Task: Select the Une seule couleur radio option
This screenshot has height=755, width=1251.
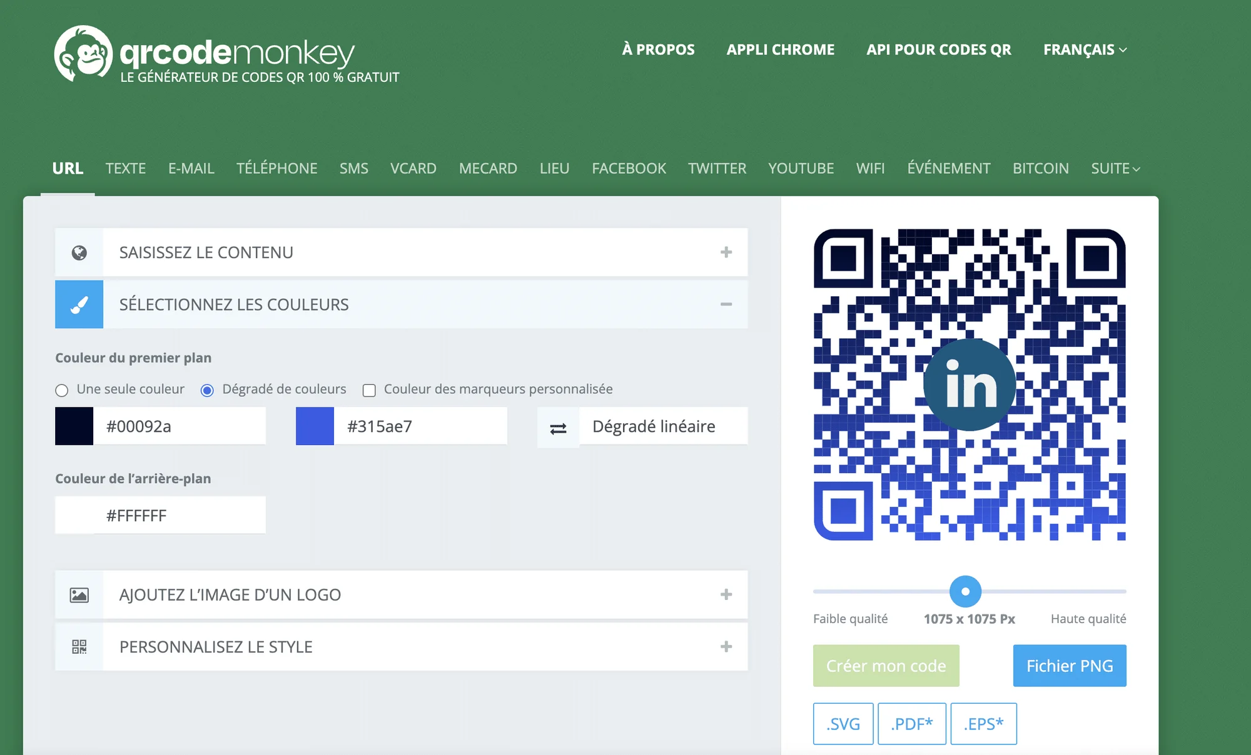Action: pos(61,390)
